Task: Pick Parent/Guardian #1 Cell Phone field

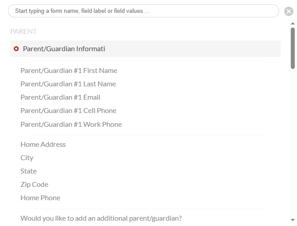Action: pos(68,110)
